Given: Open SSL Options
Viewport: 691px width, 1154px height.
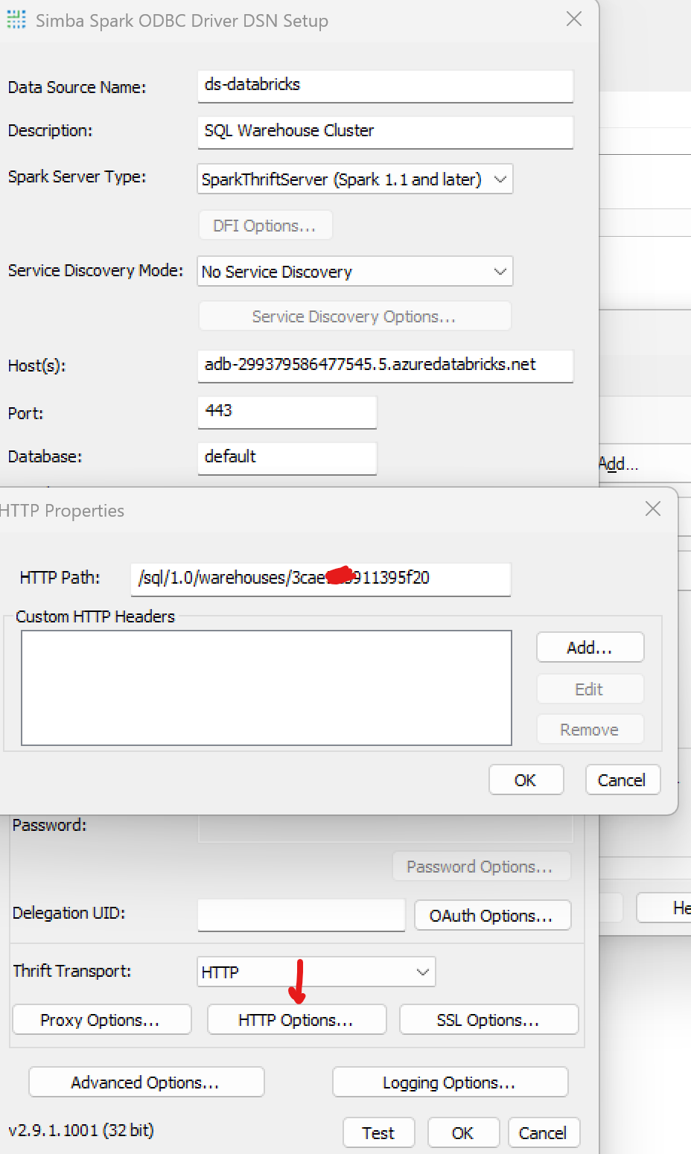Looking at the screenshot, I should 489,1020.
